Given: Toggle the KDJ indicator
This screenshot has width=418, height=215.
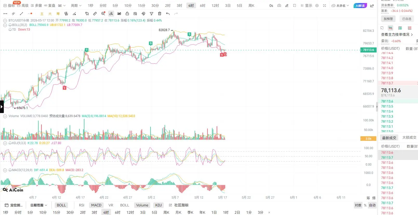Looking at the screenshot, I should pyautogui.click(x=158, y=205).
